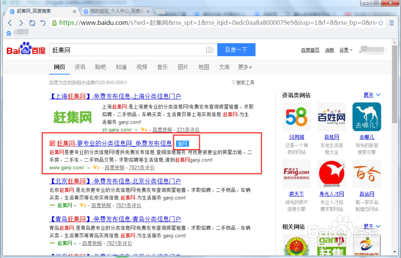The width and height of the screenshot is (401, 258).
Task: Open the 设置 dropdown
Action: (x=346, y=50)
